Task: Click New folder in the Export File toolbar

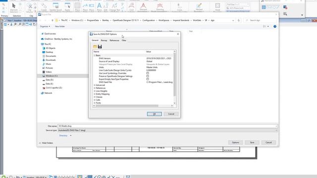Action: (60, 26)
